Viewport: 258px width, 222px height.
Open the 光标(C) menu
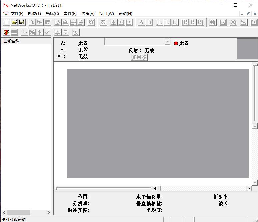click(52, 14)
